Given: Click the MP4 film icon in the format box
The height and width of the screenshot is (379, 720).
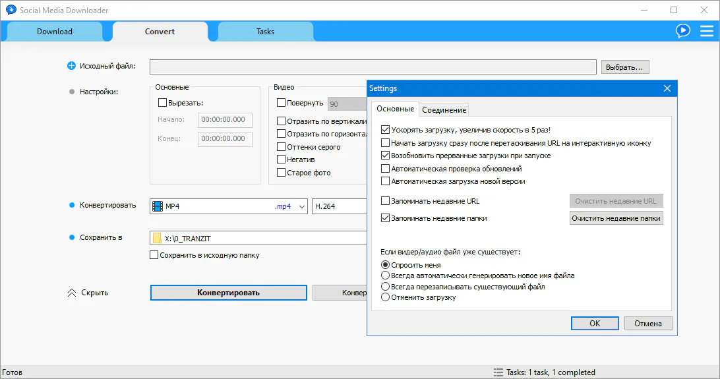Looking at the screenshot, I should 157,206.
